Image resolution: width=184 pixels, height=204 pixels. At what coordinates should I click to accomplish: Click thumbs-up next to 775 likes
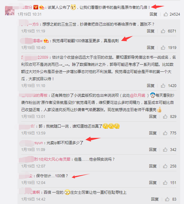pos(165,133)
